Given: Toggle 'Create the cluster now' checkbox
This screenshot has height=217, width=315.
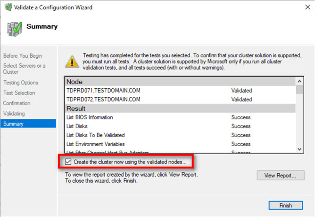Looking at the screenshot, I should coord(69,162).
